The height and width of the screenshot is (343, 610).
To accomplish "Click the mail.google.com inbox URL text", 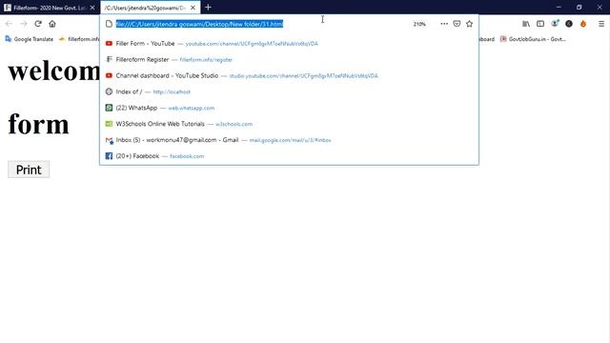I will pyautogui.click(x=290, y=140).
